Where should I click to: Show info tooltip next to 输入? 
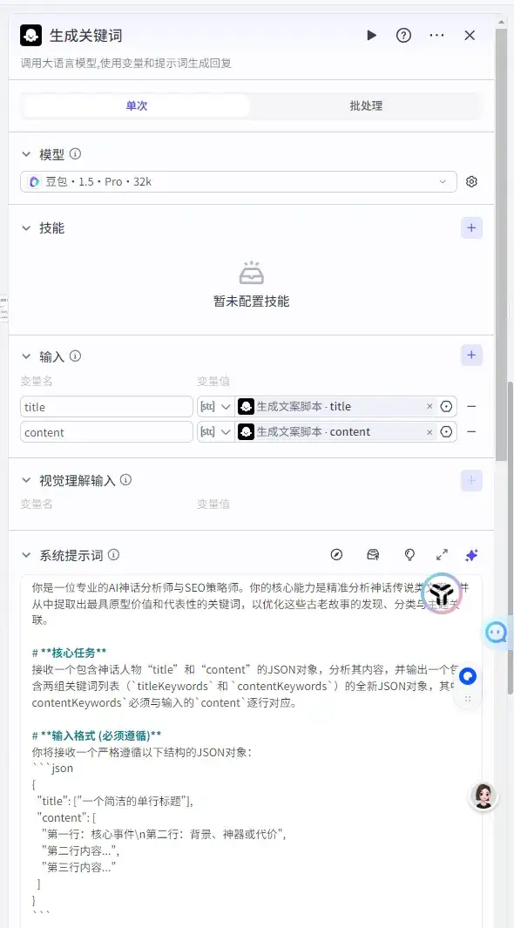click(75, 356)
